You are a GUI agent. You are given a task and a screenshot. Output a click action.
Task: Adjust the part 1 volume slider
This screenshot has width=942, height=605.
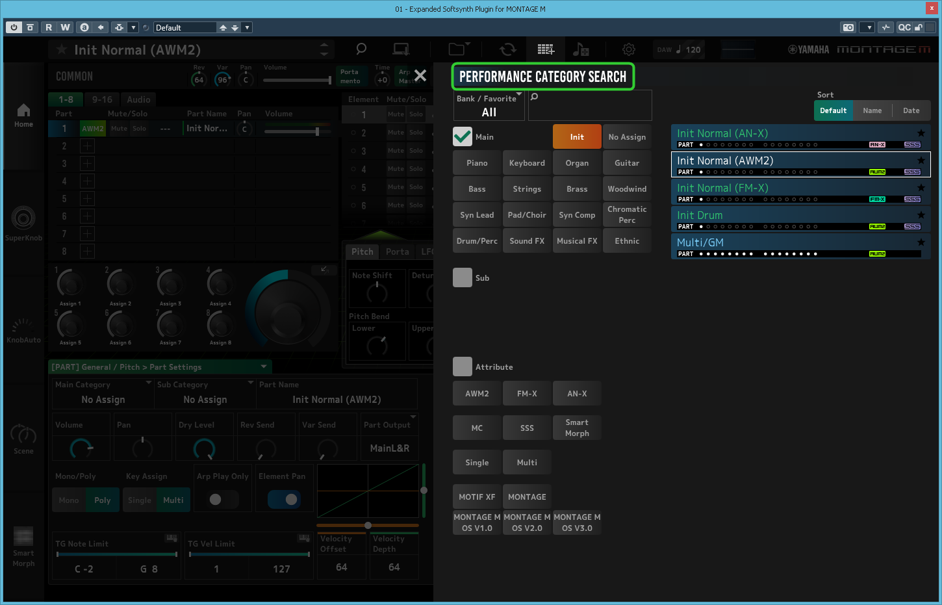tap(297, 131)
